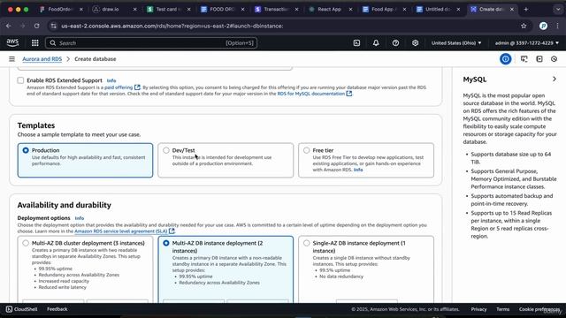Open the browser tab list dropdown

pyautogui.click(x=557, y=10)
